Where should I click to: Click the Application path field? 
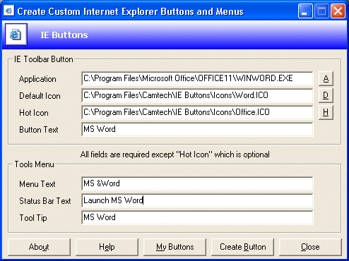tap(197, 78)
